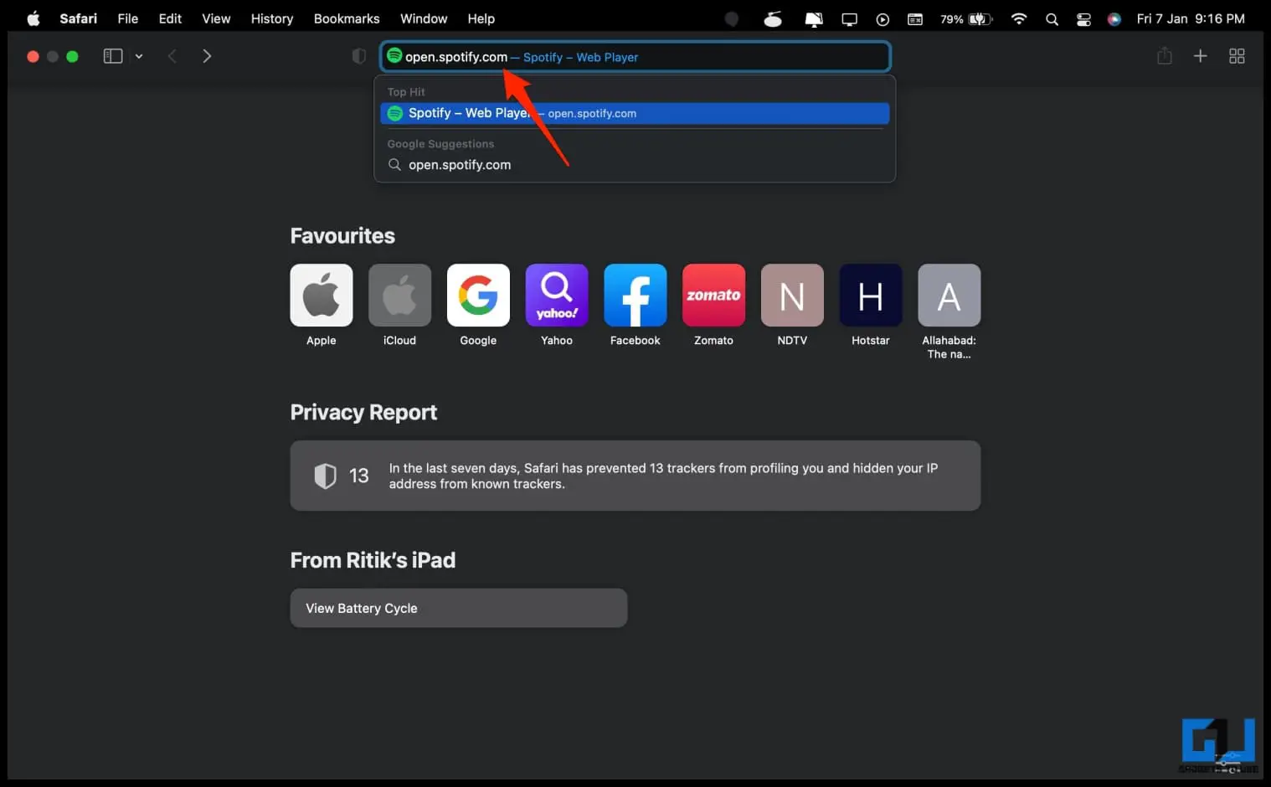Open the Bookmarks menu
This screenshot has width=1271, height=787.
tap(347, 18)
